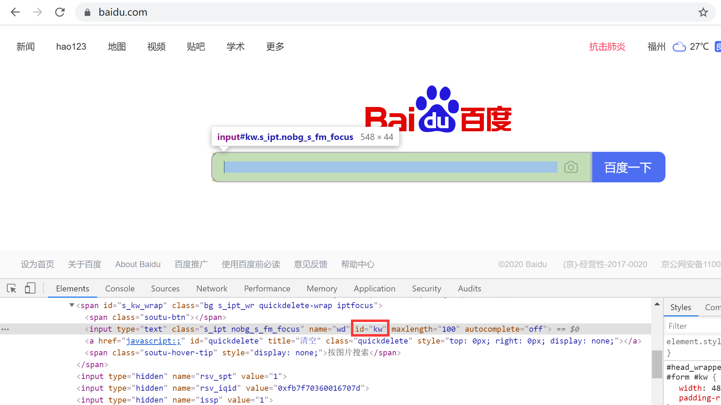The width and height of the screenshot is (721, 405).
Task: Bookmark this page with the star icon
Action: pyautogui.click(x=703, y=12)
